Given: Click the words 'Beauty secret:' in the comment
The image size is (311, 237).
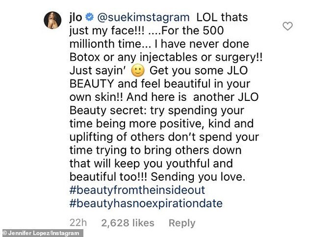Looking at the screenshot, I should click(108, 111).
